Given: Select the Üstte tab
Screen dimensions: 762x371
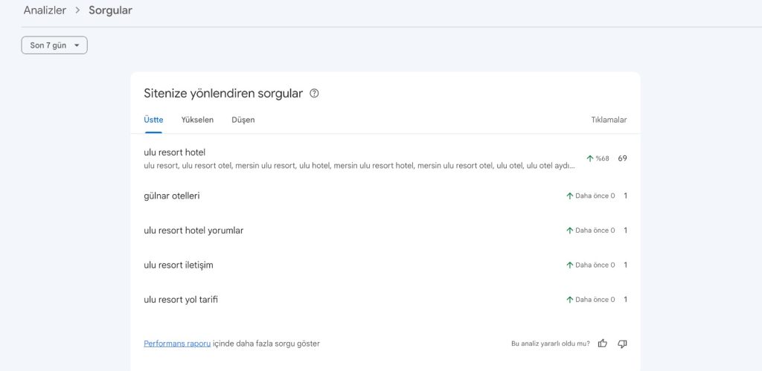Looking at the screenshot, I should (x=153, y=120).
